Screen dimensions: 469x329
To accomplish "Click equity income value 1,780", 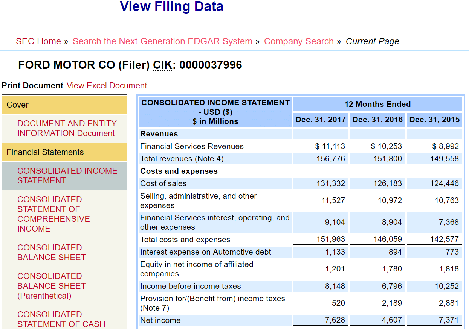I will [392, 269].
